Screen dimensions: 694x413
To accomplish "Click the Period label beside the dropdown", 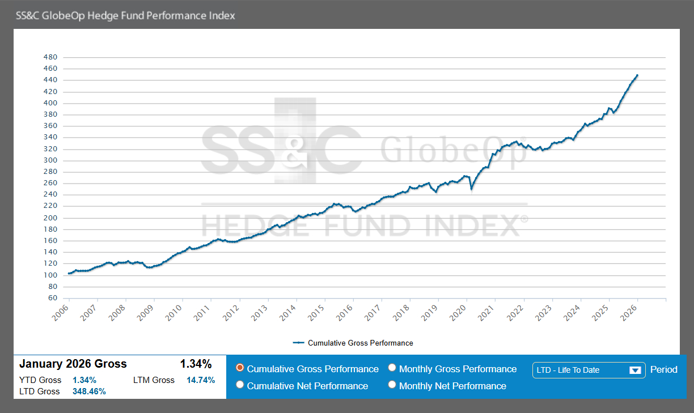I will [663, 369].
